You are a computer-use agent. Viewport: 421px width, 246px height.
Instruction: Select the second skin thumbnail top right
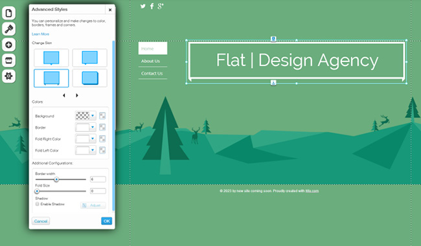click(x=89, y=58)
